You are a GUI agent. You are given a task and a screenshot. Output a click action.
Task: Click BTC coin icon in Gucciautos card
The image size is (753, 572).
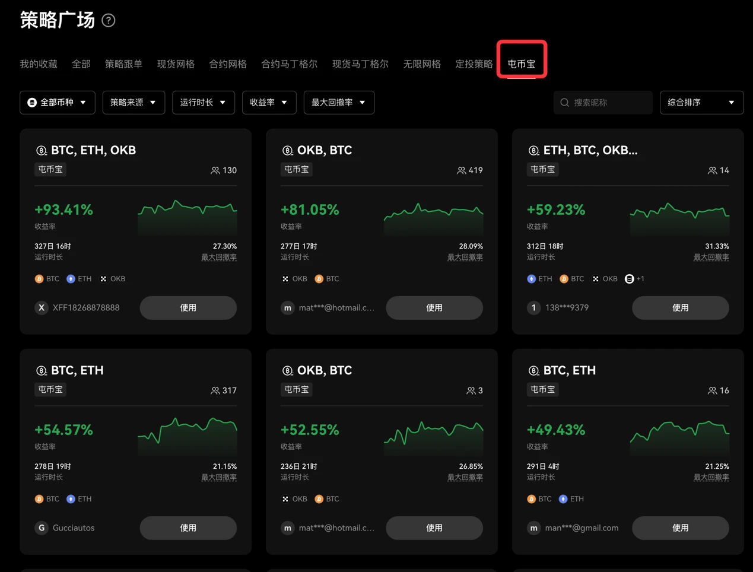click(39, 499)
